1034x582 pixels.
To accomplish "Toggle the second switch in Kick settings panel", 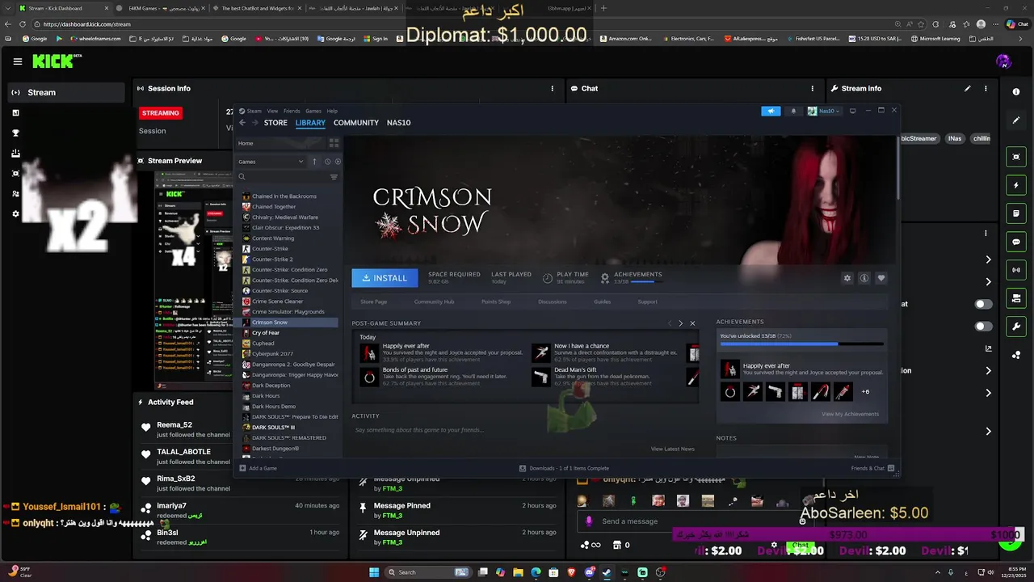I will point(983,327).
